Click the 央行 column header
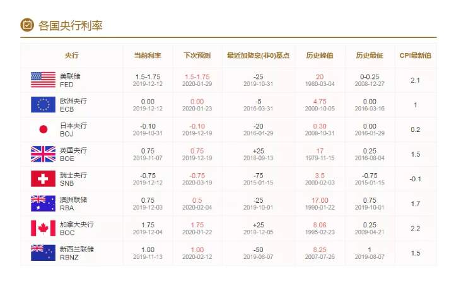The image size is (466, 288). pyautogui.click(x=72, y=56)
